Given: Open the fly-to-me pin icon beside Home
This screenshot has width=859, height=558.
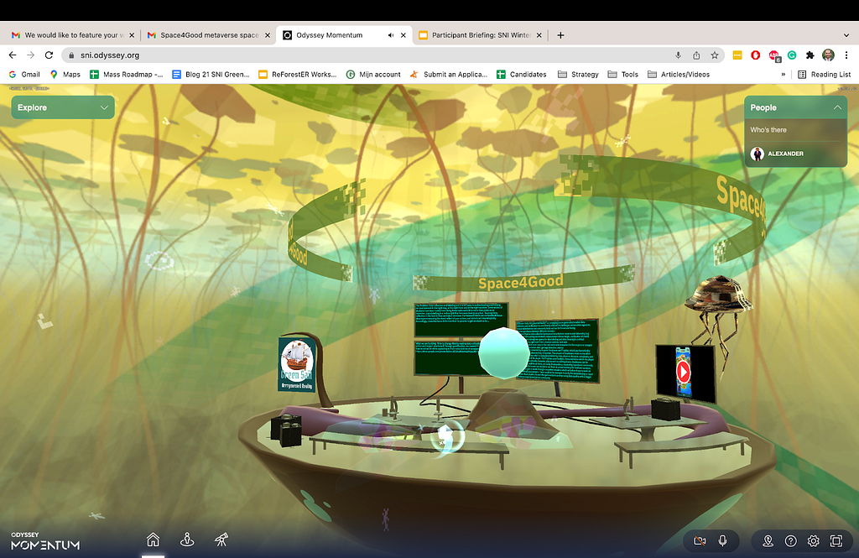Looking at the screenshot, I should (187, 540).
